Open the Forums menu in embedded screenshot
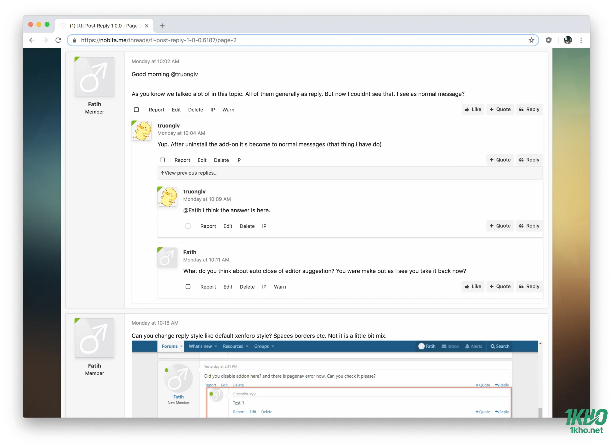613x448 pixels. [x=170, y=346]
